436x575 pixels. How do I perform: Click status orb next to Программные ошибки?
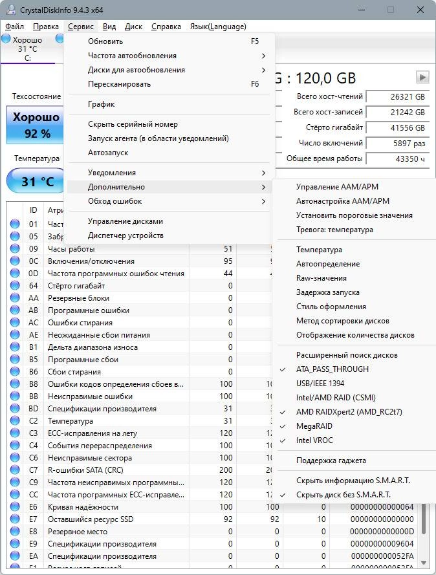[15, 310]
